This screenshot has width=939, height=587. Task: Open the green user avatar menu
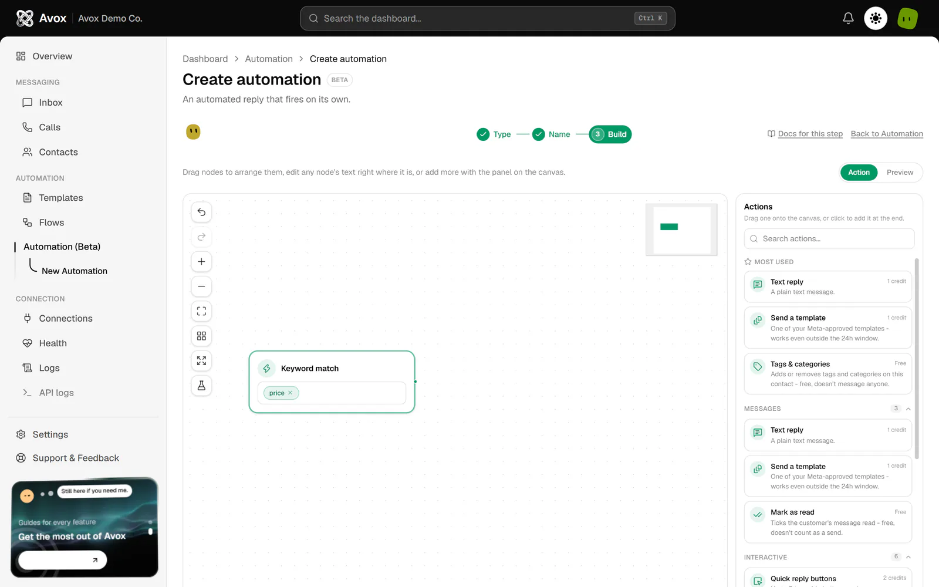click(x=907, y=18)
